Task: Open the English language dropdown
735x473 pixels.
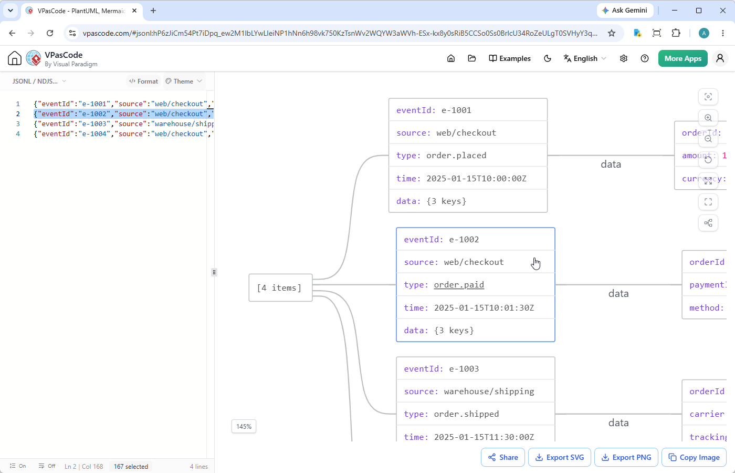Action: (585, 58)
